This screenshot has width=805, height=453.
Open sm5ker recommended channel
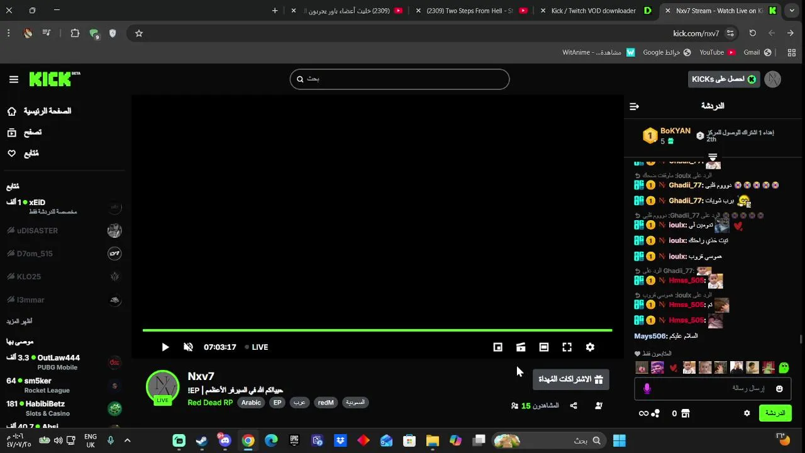[x=64, y=385]
